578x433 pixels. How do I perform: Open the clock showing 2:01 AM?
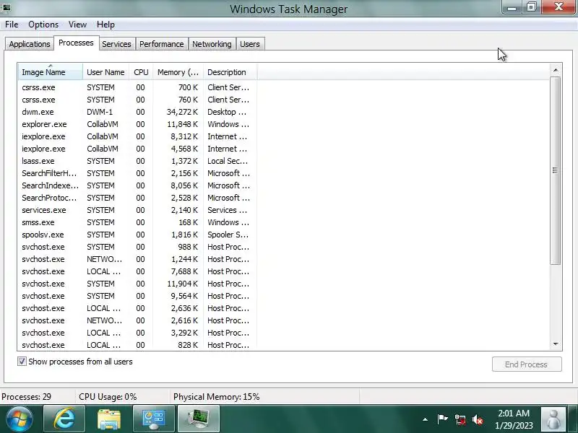point(514,419)
